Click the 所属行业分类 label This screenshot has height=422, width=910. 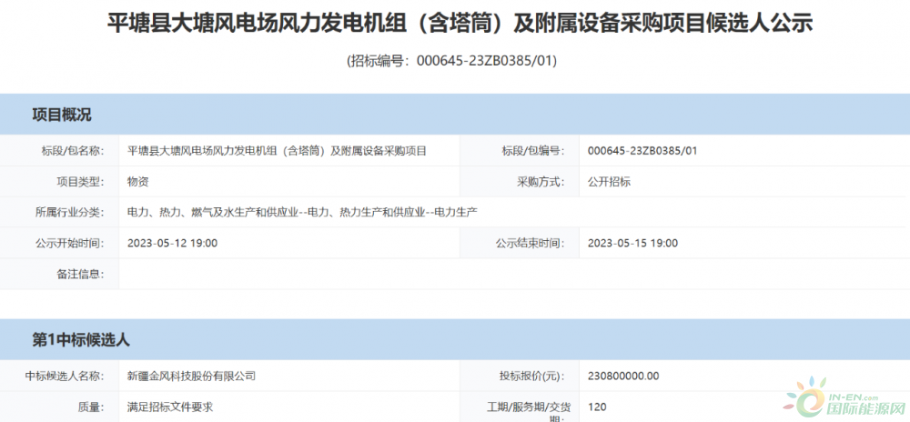click(70, 213)
